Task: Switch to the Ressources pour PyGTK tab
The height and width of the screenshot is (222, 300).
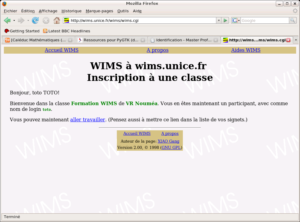Action: point(111,40)
